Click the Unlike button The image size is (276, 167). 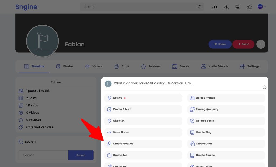coord(220,44)
